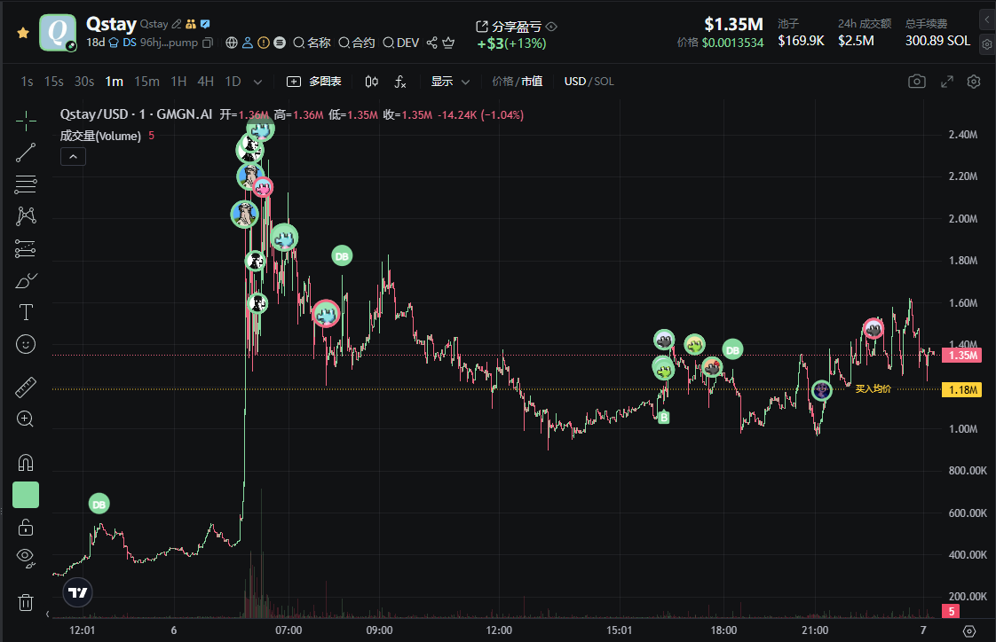Set chart denomination to USD
The image size is (996, 642).
pyautogui.click(x=575, y=82)
